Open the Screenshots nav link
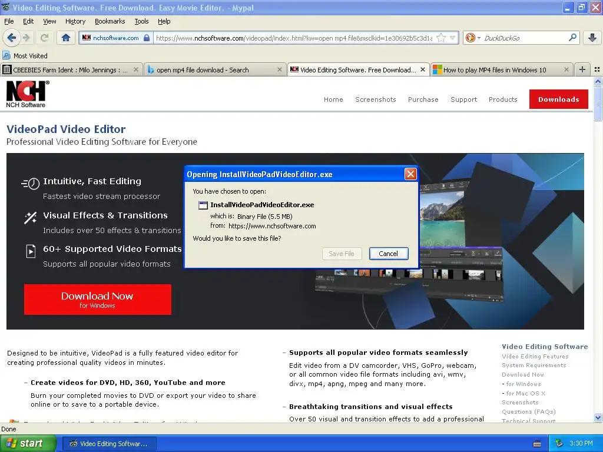 coord(375,99)
